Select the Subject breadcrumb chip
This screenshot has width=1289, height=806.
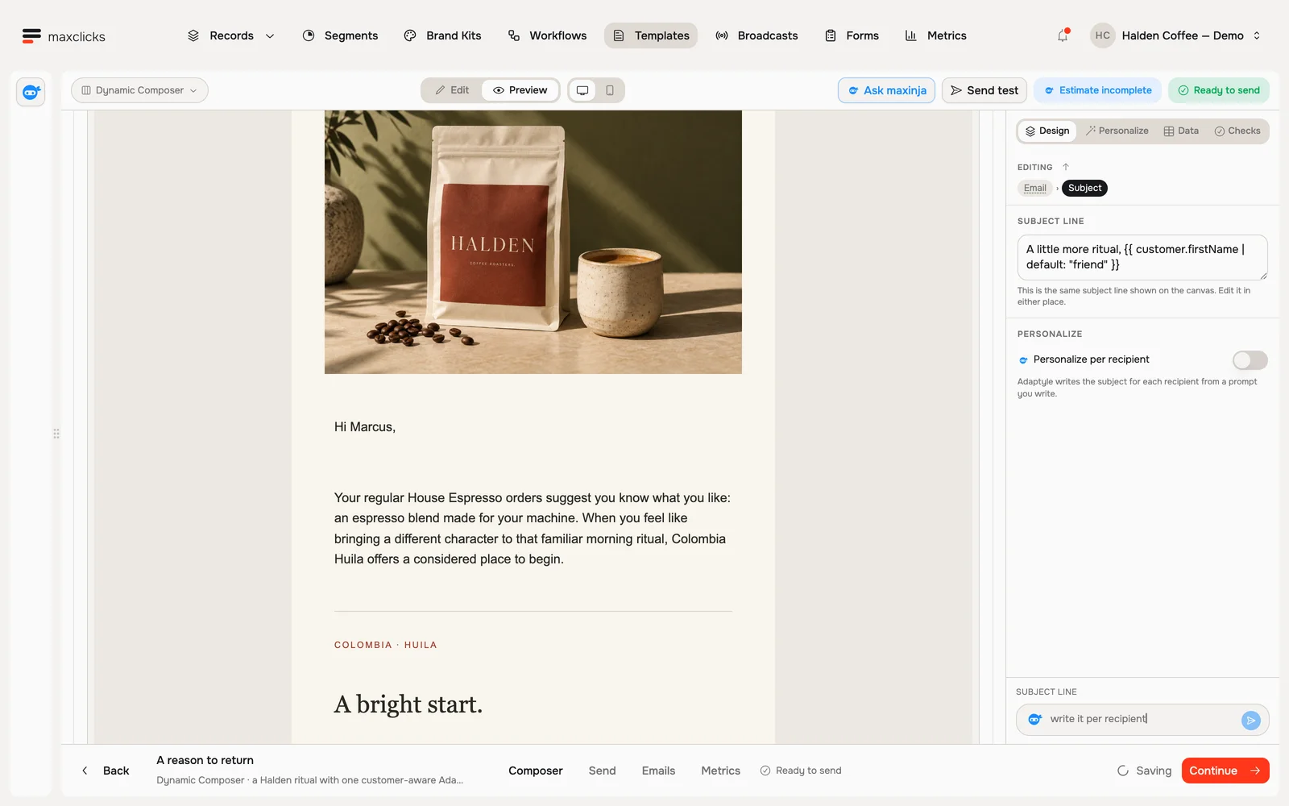(x=1084, y=188)
